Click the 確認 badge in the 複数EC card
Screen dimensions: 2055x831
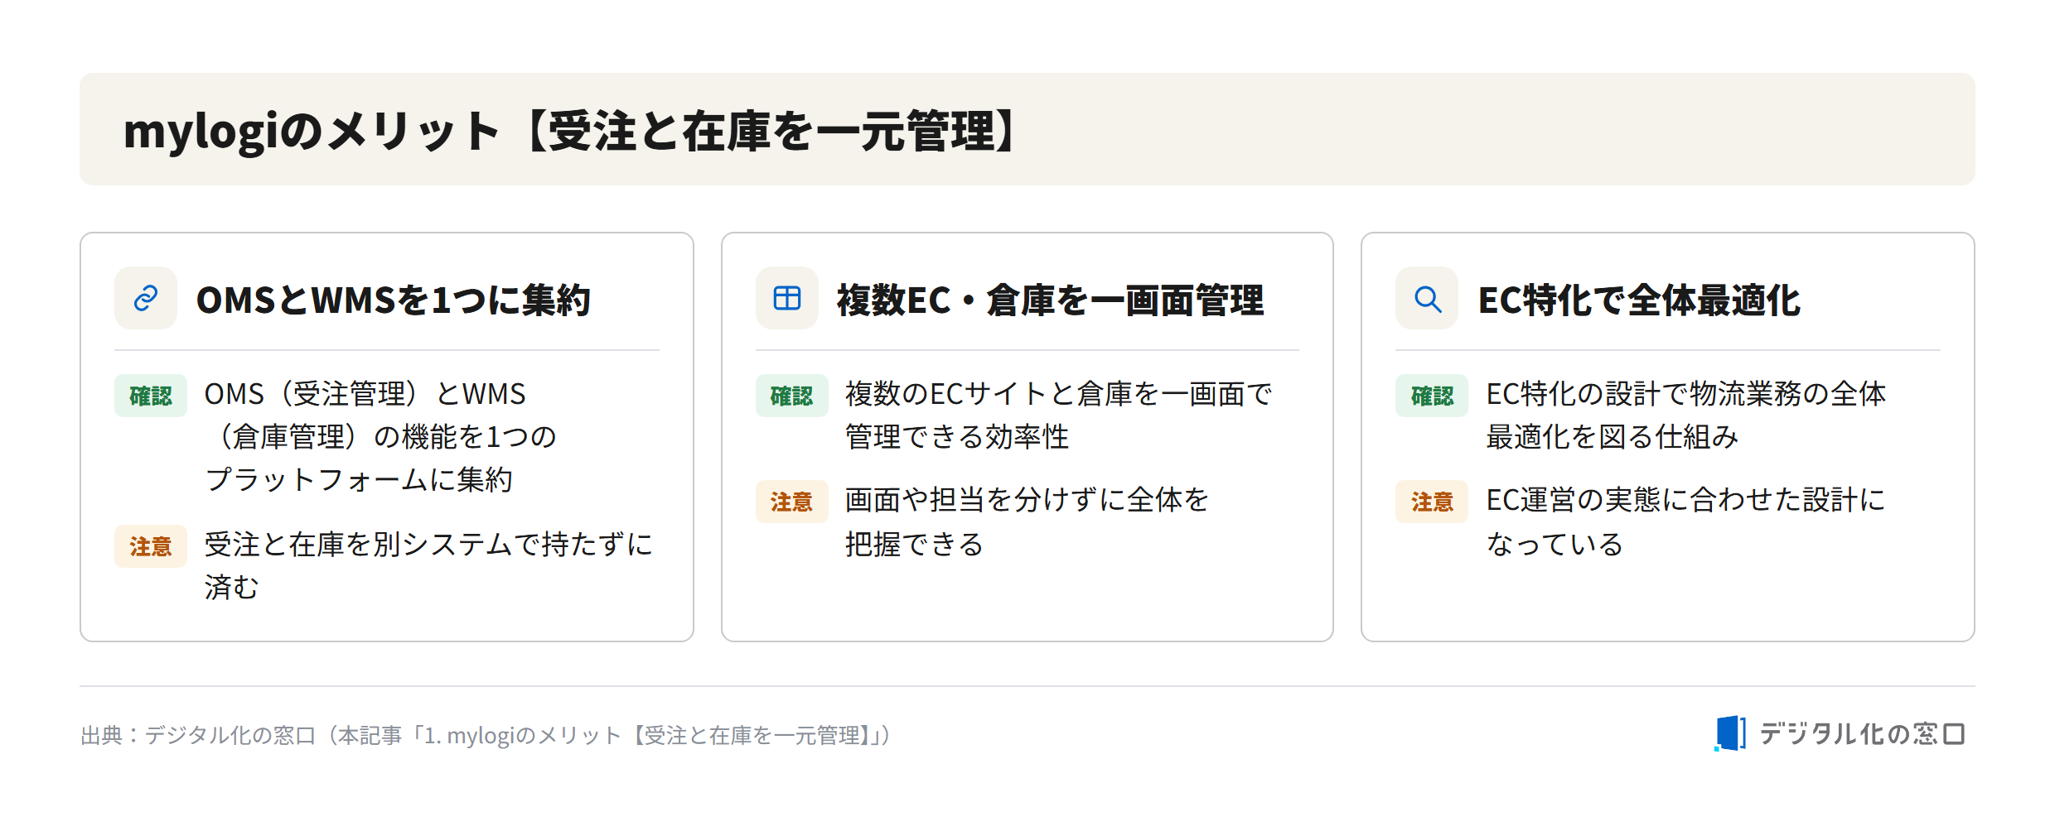791,396
